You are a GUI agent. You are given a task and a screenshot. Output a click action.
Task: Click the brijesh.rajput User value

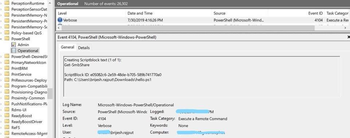116,133
